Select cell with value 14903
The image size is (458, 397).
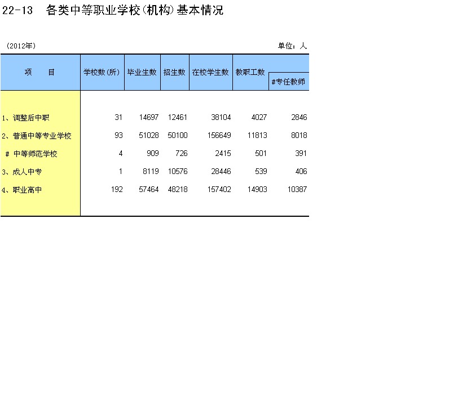tap(257, 190)
